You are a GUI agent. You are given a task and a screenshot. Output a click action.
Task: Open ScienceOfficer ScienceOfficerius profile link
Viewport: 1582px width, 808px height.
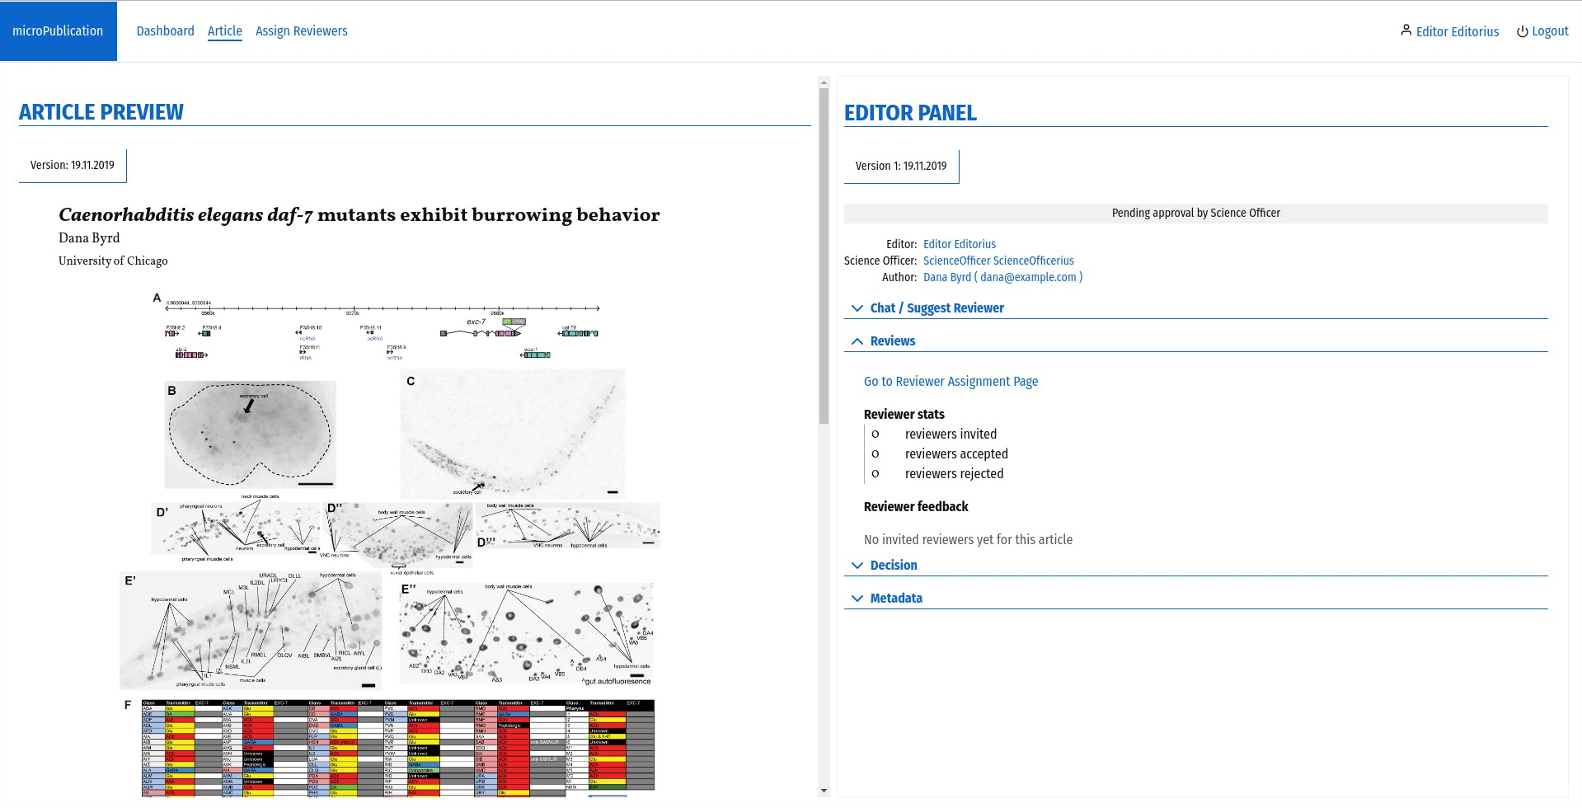(x=998, y=261)
